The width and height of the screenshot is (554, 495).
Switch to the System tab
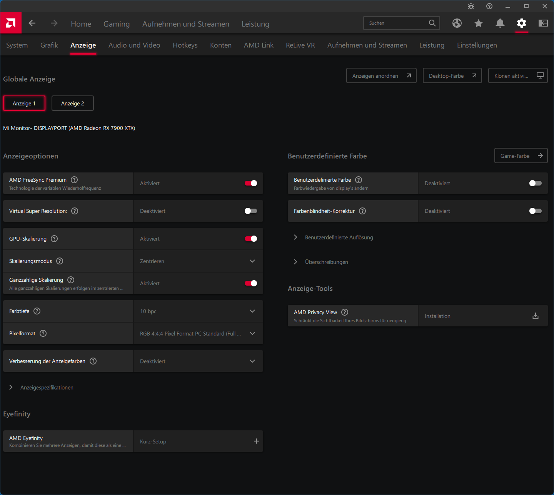pyautogui.click(x=17, y=45)
